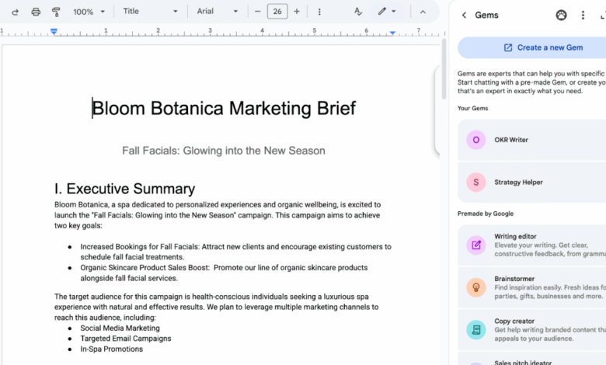
Task: Click the print icon
Action: click(36, 12)
